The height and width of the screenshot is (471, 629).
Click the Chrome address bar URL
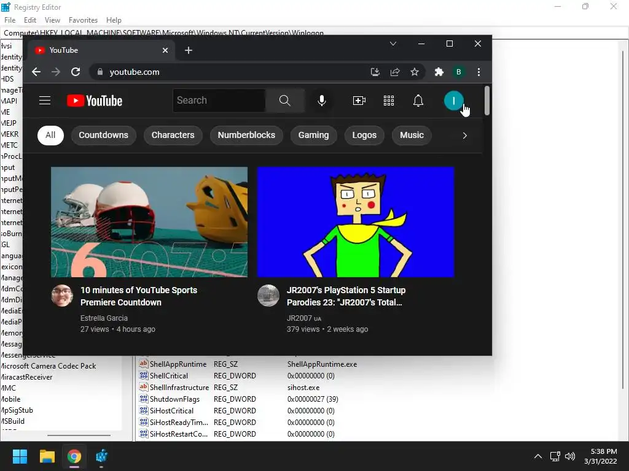tap(135, 72)
